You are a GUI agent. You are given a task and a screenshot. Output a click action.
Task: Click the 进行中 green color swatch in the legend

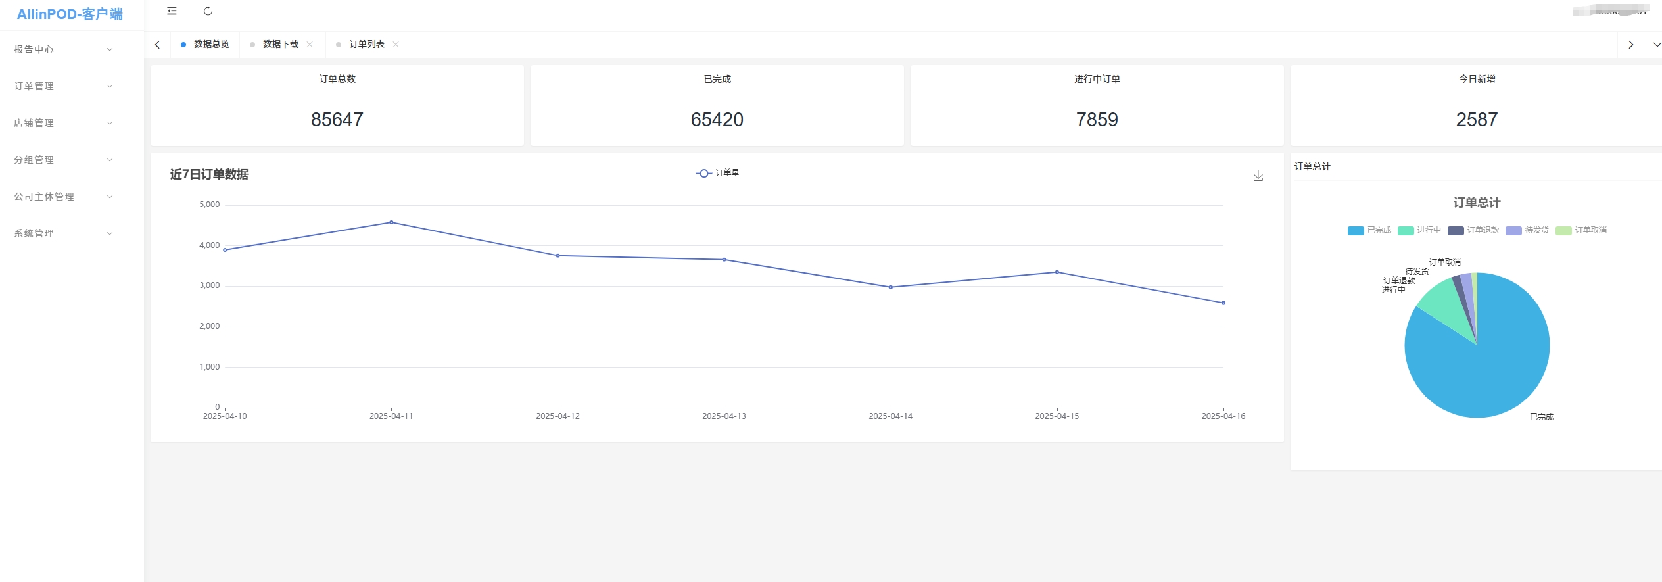tap(1406, 231)
